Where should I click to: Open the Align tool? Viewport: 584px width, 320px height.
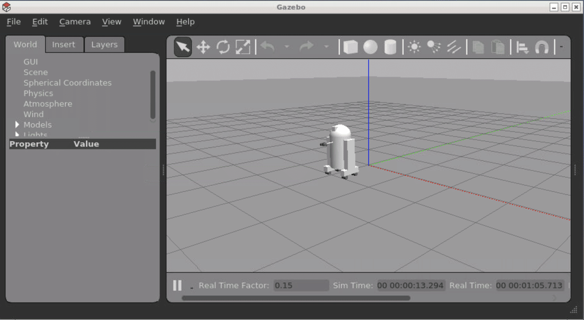click(523, 48)
